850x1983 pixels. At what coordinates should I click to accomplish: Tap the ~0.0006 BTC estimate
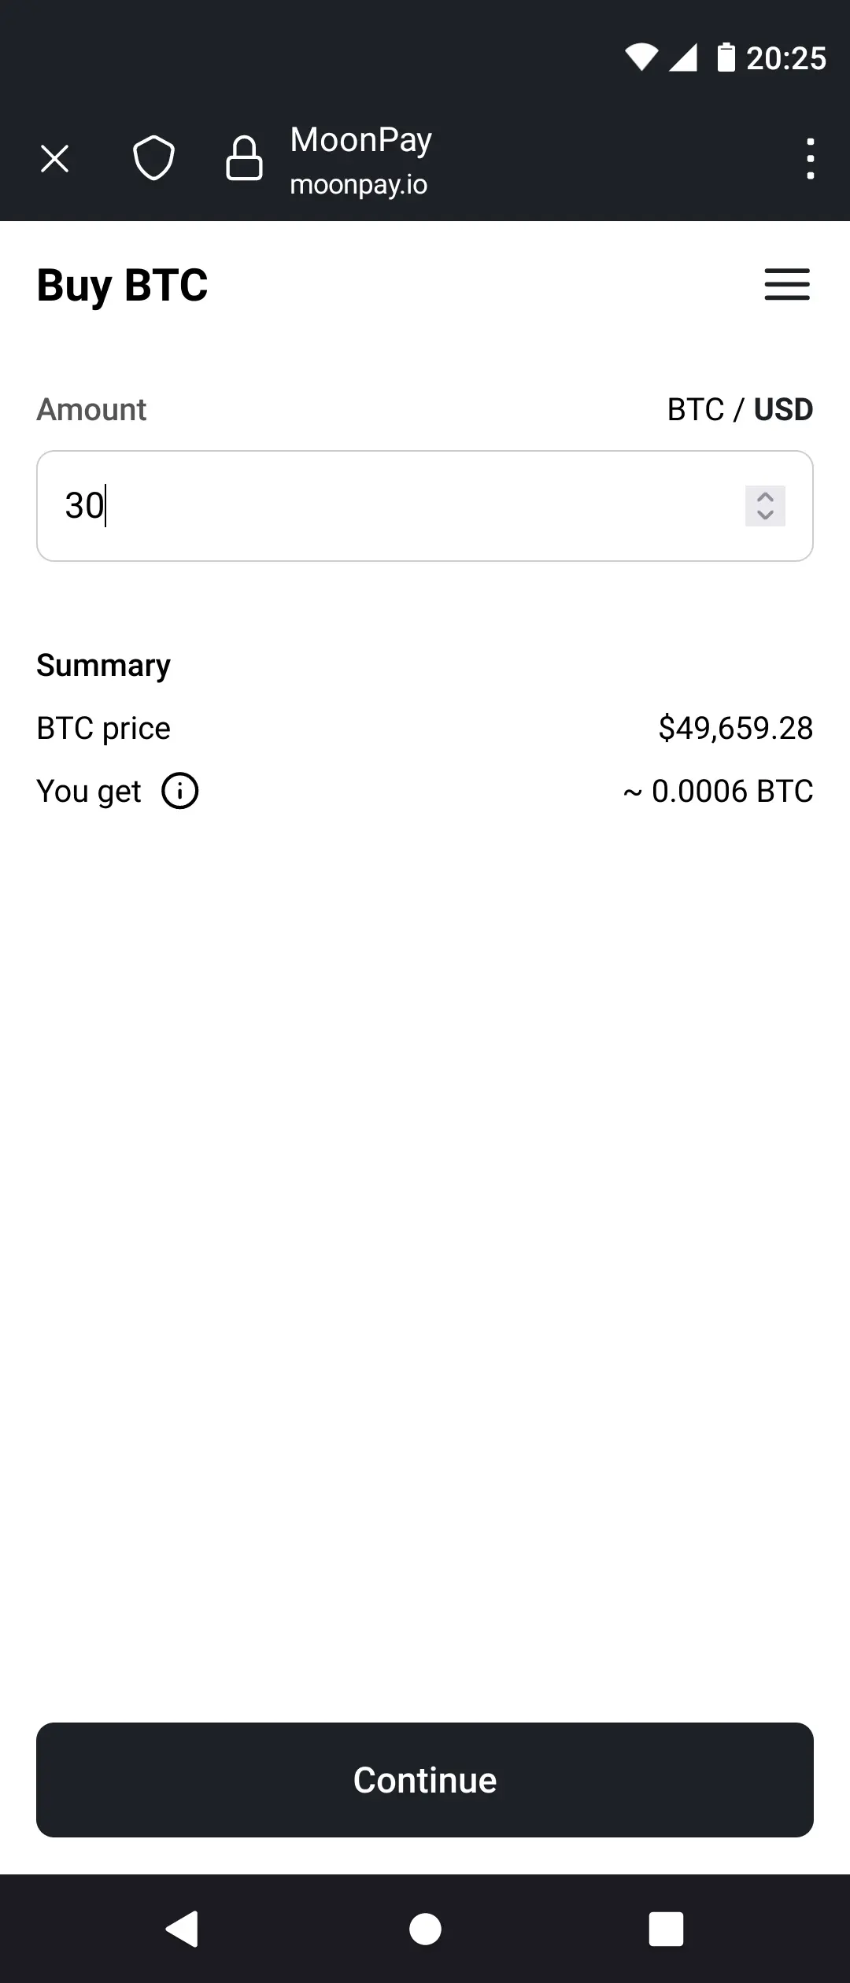point(718,792)
